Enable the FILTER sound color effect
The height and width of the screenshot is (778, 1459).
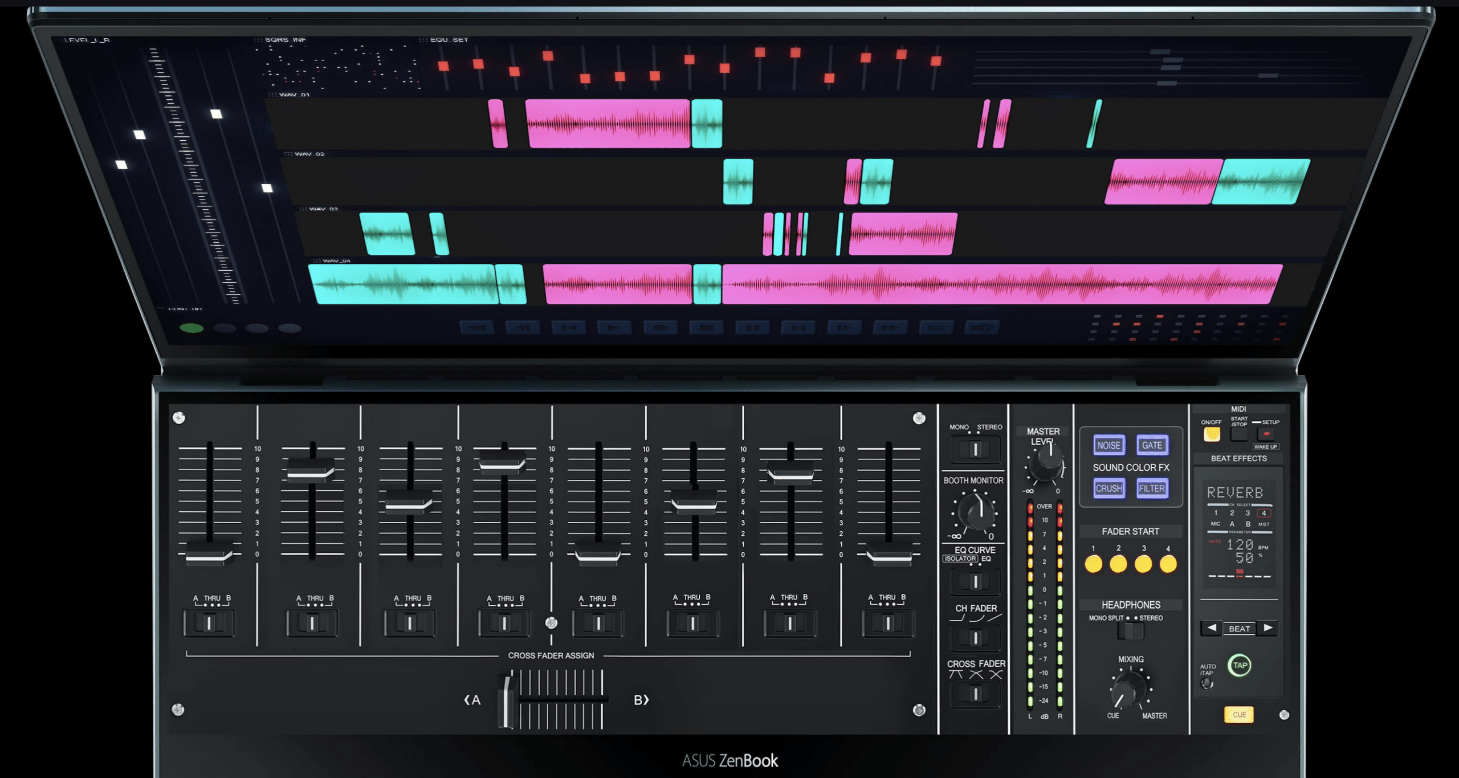coord(1152,488)
